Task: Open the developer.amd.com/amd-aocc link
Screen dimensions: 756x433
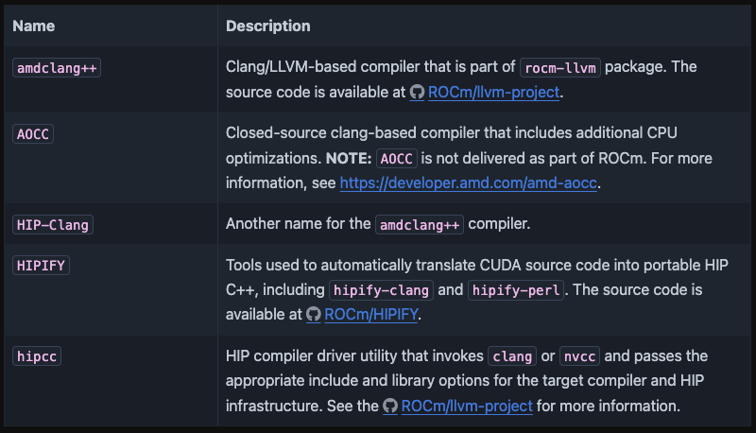Action: (469, 182)
